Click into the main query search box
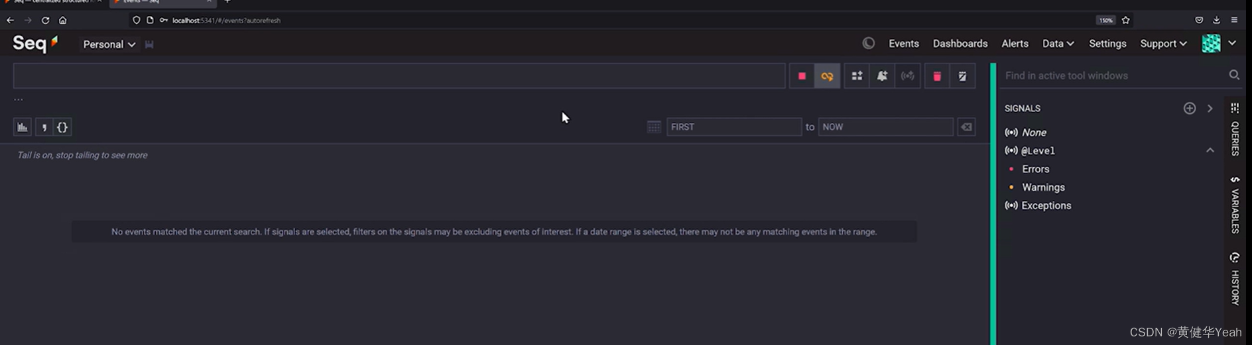 tap(399, 76)
